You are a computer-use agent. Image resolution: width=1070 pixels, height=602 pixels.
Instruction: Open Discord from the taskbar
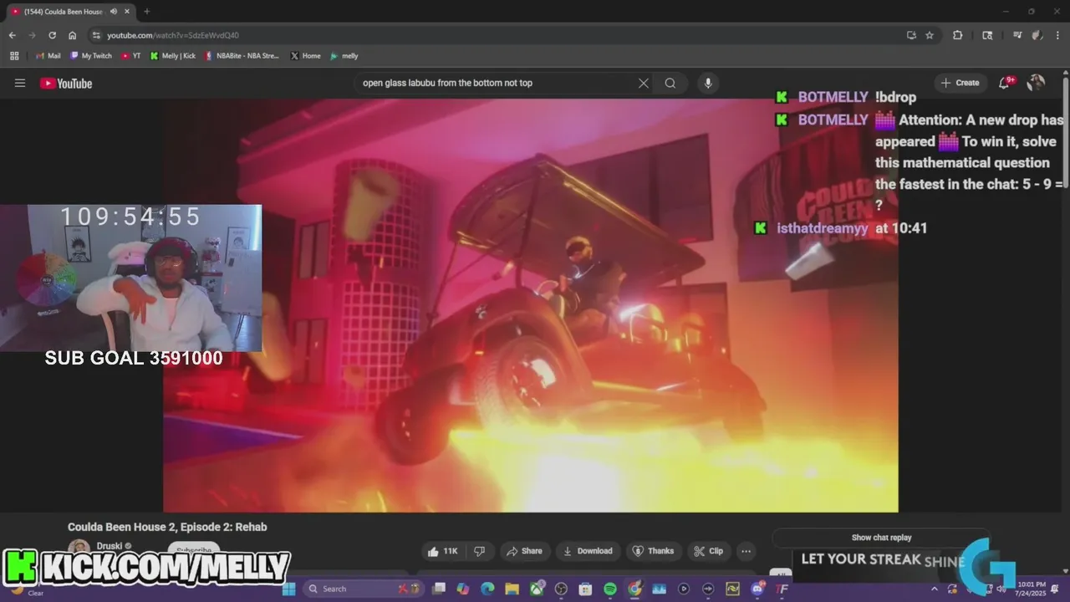758,589
